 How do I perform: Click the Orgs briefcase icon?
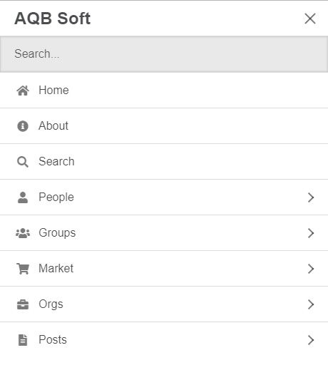click(23, 304)
